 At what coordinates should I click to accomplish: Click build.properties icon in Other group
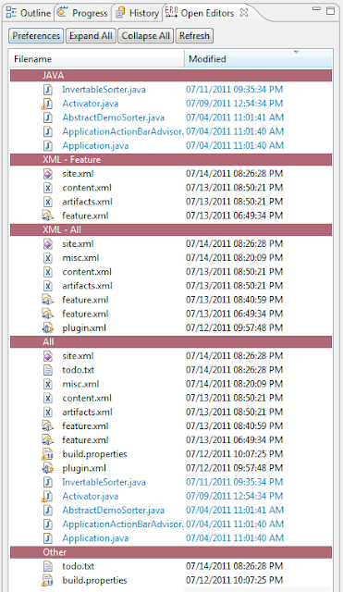click(x=47, y=580)
